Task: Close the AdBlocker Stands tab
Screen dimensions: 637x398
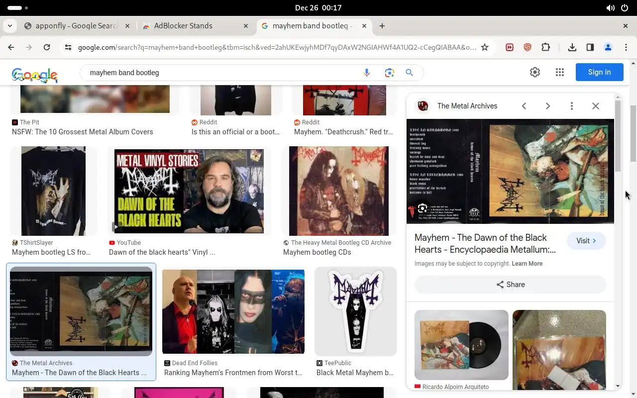Action: coord(246,26)
